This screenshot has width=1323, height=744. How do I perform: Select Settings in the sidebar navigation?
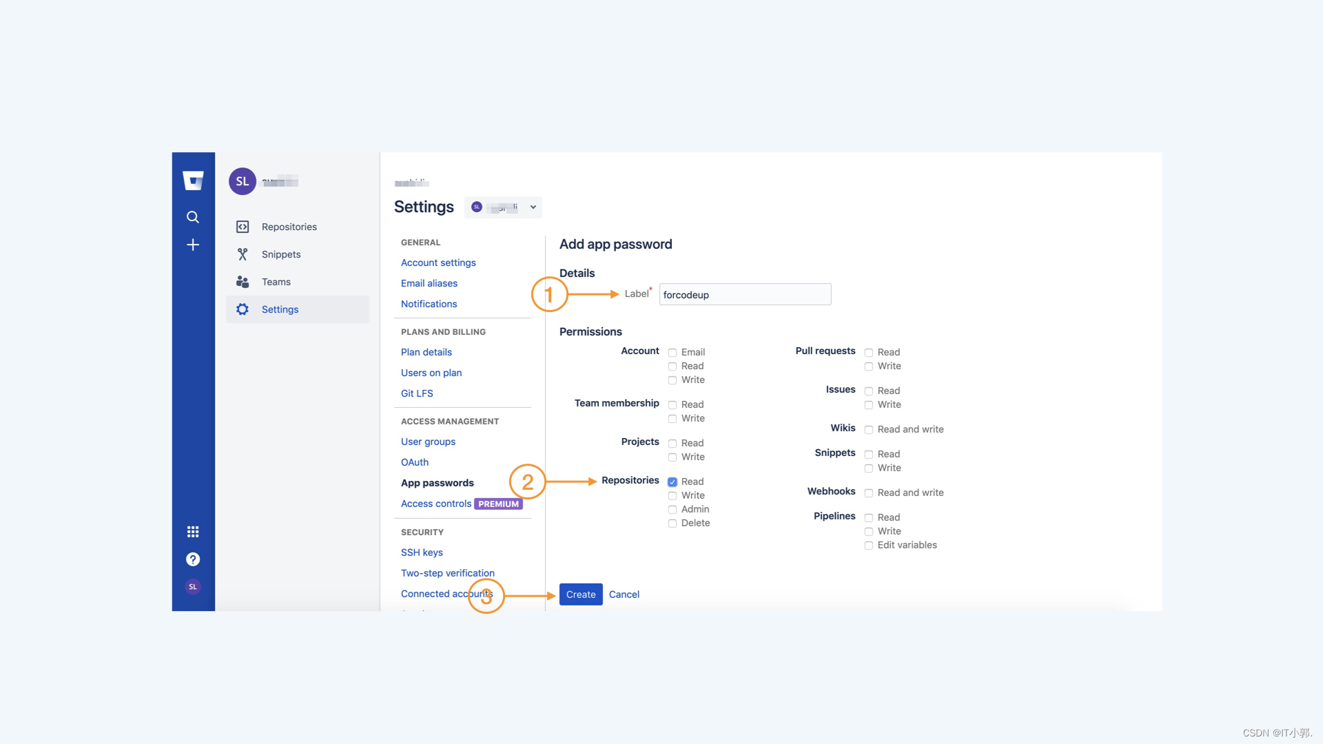[280, 309]
